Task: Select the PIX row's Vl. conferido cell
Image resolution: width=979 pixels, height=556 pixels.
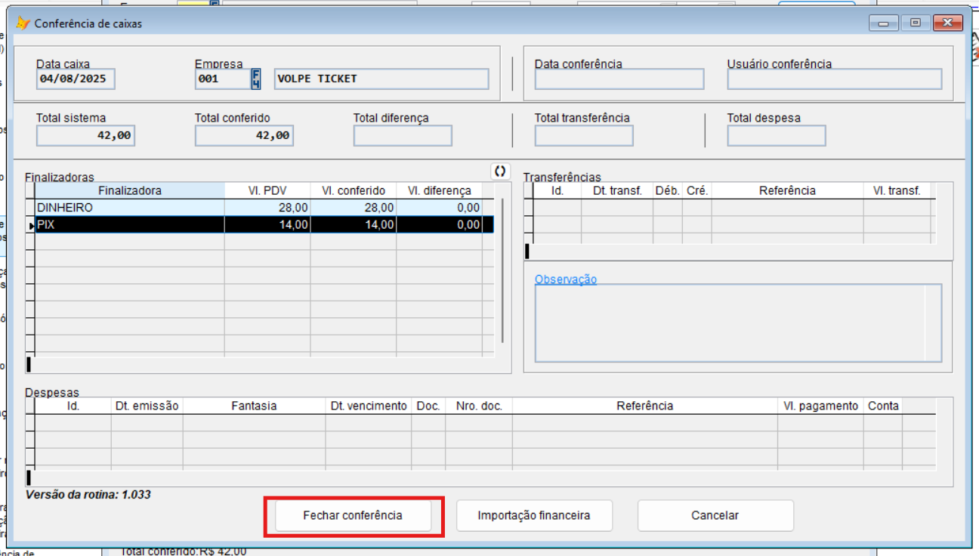Action: (353, 225)
